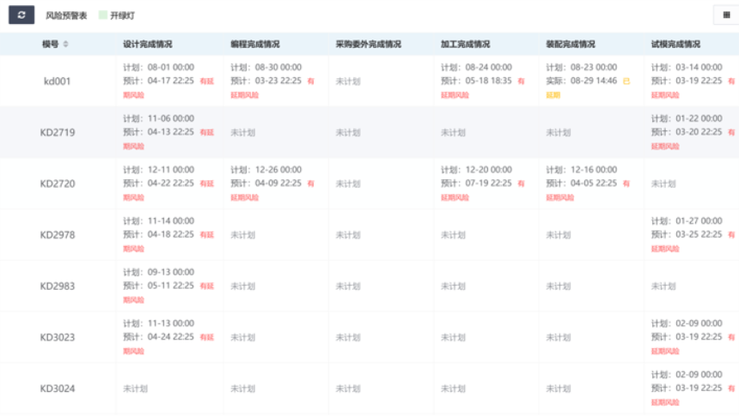Screen dimensions: 739x416
Task: Select the KD3024 mold number cell
Action: 58,389
